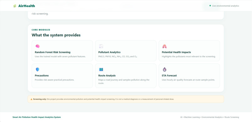Open the Random Forest Risk Screening title
The width and height of the screenshot is (252, 122).
click(53, 52)
